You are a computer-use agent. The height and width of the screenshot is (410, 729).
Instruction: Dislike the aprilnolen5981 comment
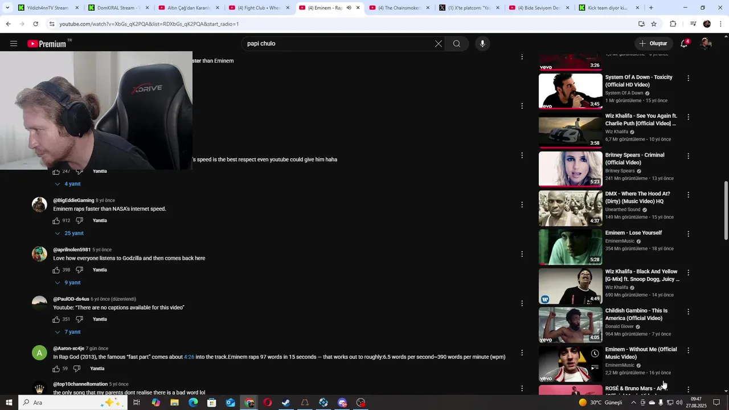click(80, 270)
